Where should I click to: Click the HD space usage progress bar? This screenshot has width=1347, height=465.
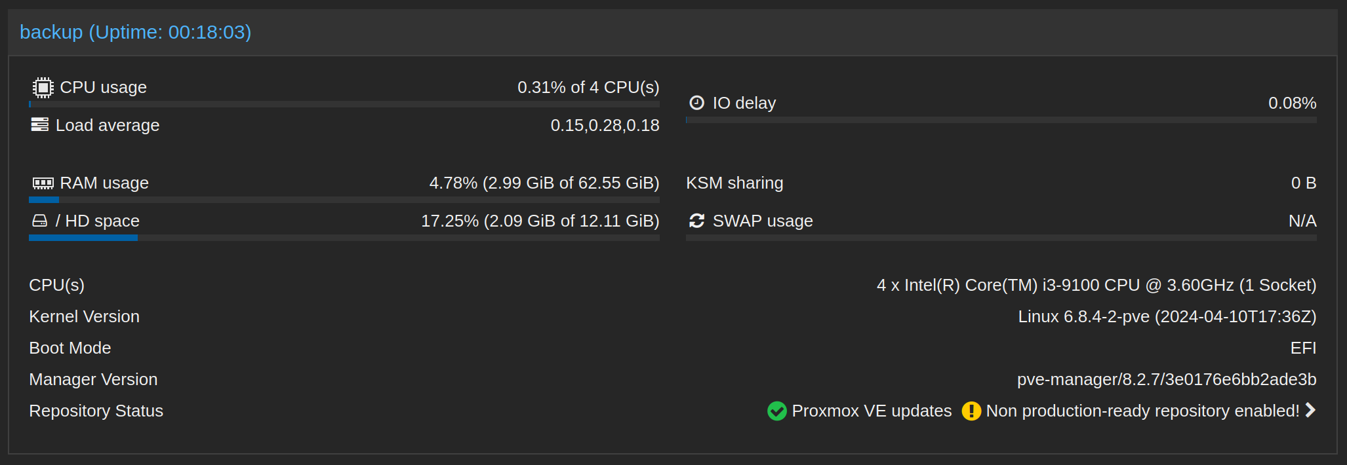point(344,238)
